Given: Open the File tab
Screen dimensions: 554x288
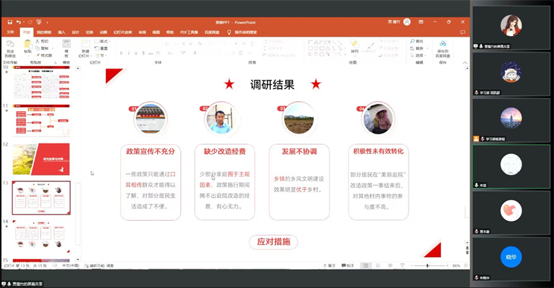Looking at the screenshot, I should (x=10, y=32).
